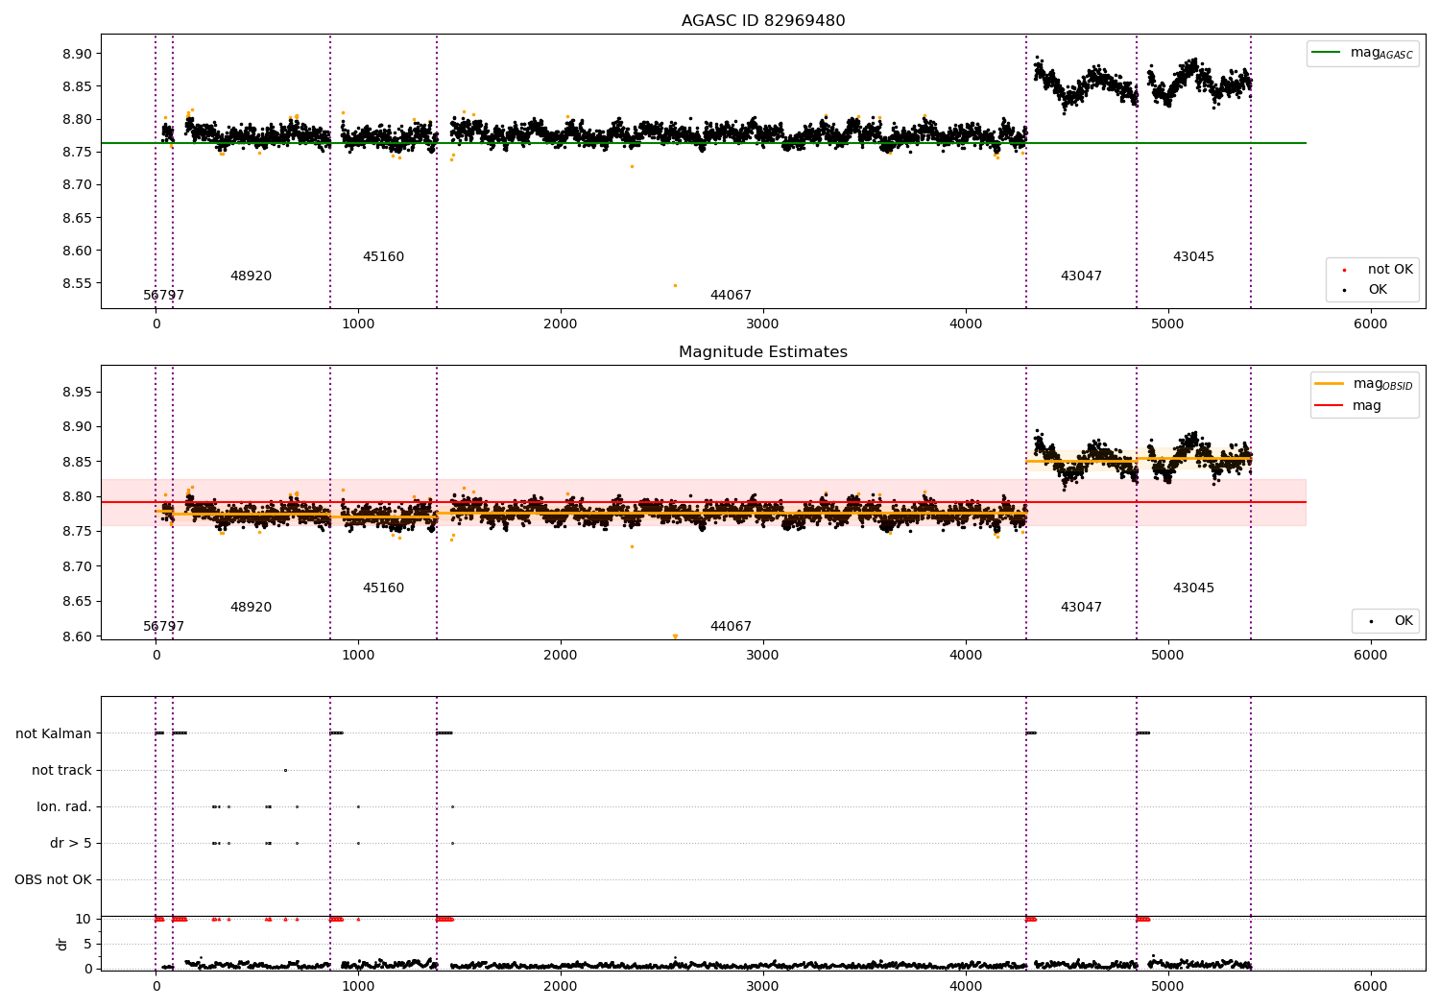Image resolution: width=1440 pixels, height=1008 pixels.
Task: Click the 'dr' y-axis label
Action: [61, 944]
